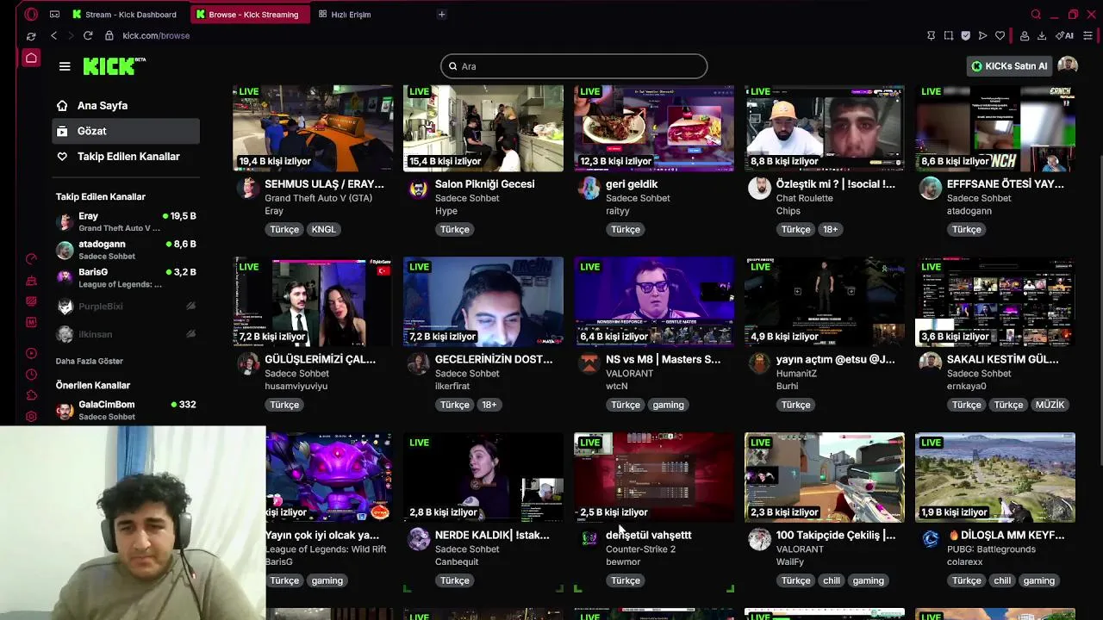Open BarisG channel in followed list

[x=126, y=277]
